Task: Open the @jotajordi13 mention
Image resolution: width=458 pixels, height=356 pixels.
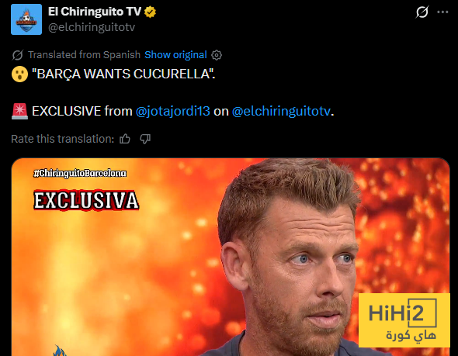Action: point(172,111)
